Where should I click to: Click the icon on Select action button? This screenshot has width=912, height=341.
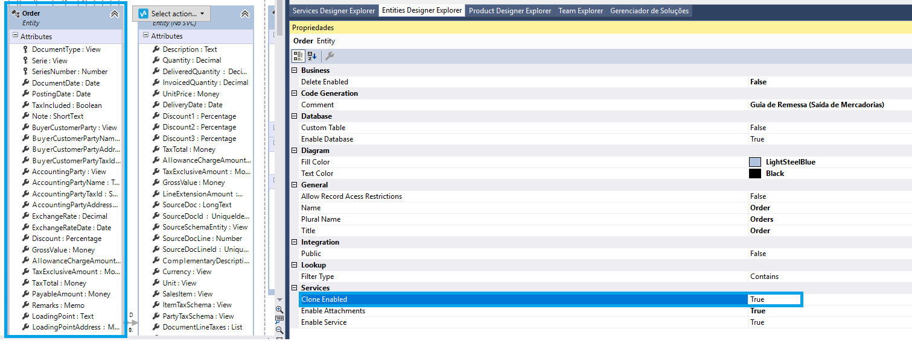click(143, 13)
